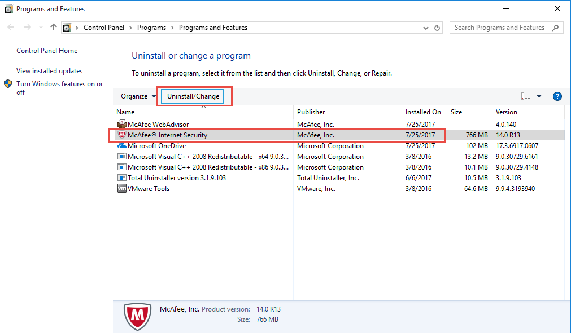
Task: Click the Programs breadcrumb
Action: (x=151, y=28)
